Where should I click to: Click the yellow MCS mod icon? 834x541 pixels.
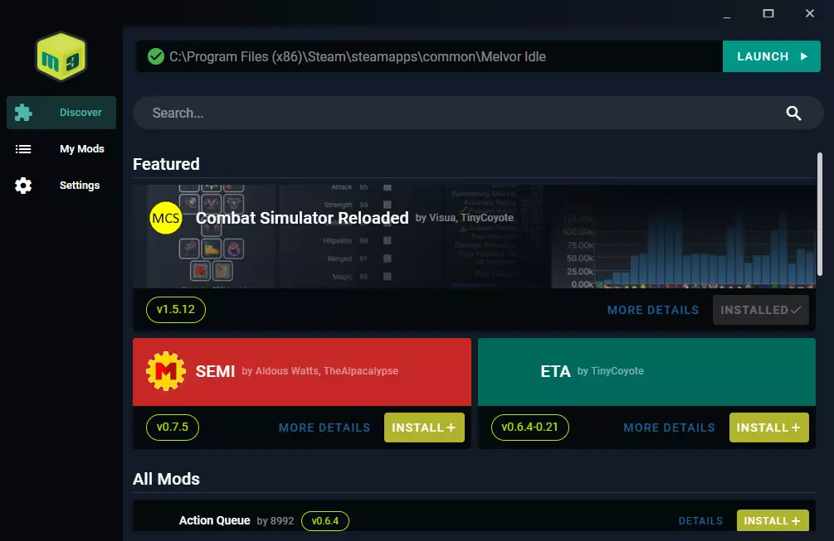(165, 218)
